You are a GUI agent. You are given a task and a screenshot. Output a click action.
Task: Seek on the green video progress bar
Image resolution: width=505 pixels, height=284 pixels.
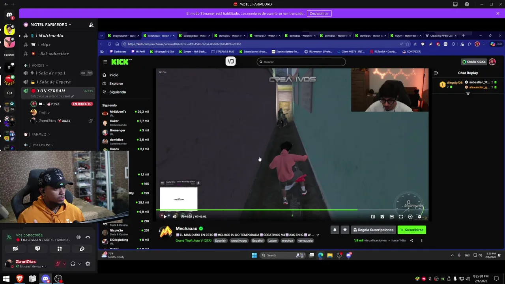pos(292,210)
